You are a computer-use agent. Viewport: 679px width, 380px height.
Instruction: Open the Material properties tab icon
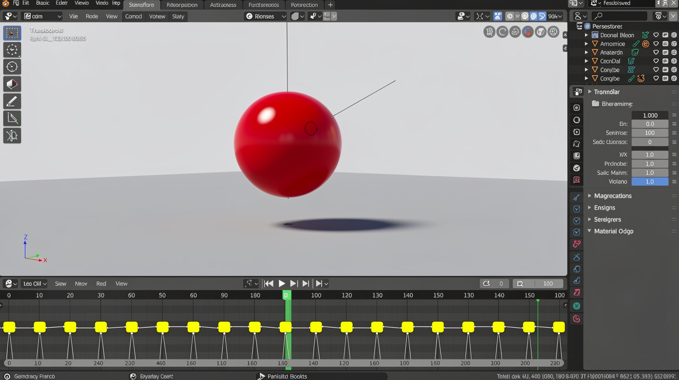click(576, 319)
